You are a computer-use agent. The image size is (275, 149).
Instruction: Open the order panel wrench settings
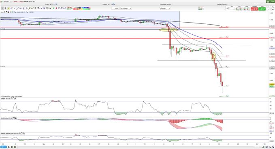[x=228, y=8]
